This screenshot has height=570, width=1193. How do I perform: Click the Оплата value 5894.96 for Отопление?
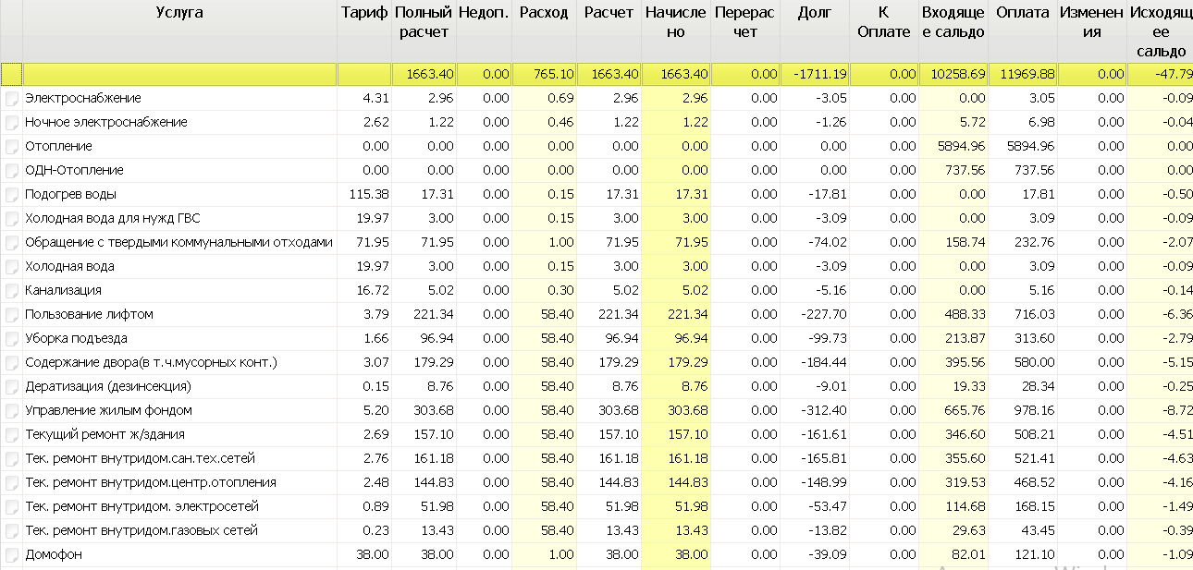coord(1023,146)
